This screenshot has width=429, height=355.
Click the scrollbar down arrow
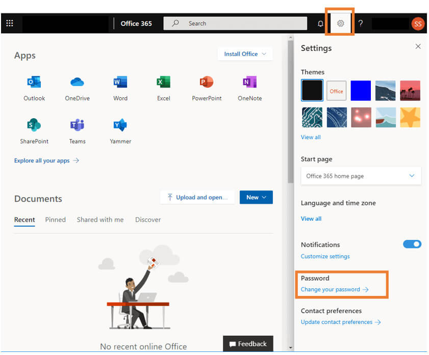pyautogui.click(x=291, y=348)
